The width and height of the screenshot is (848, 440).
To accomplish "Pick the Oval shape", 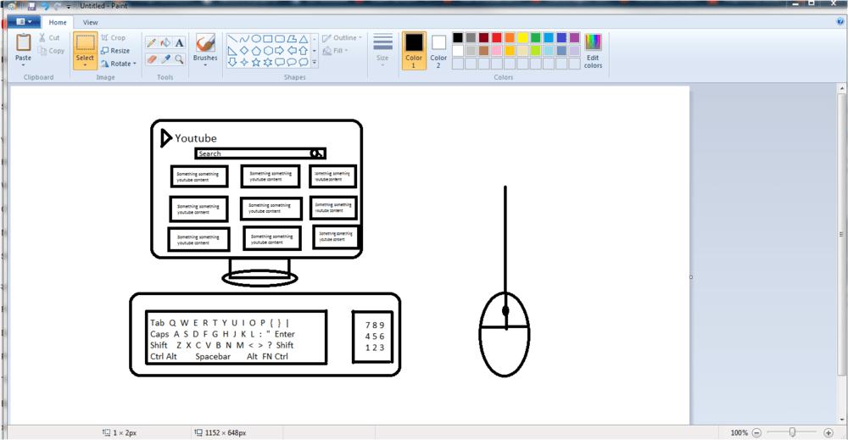I will pos(256,39).
